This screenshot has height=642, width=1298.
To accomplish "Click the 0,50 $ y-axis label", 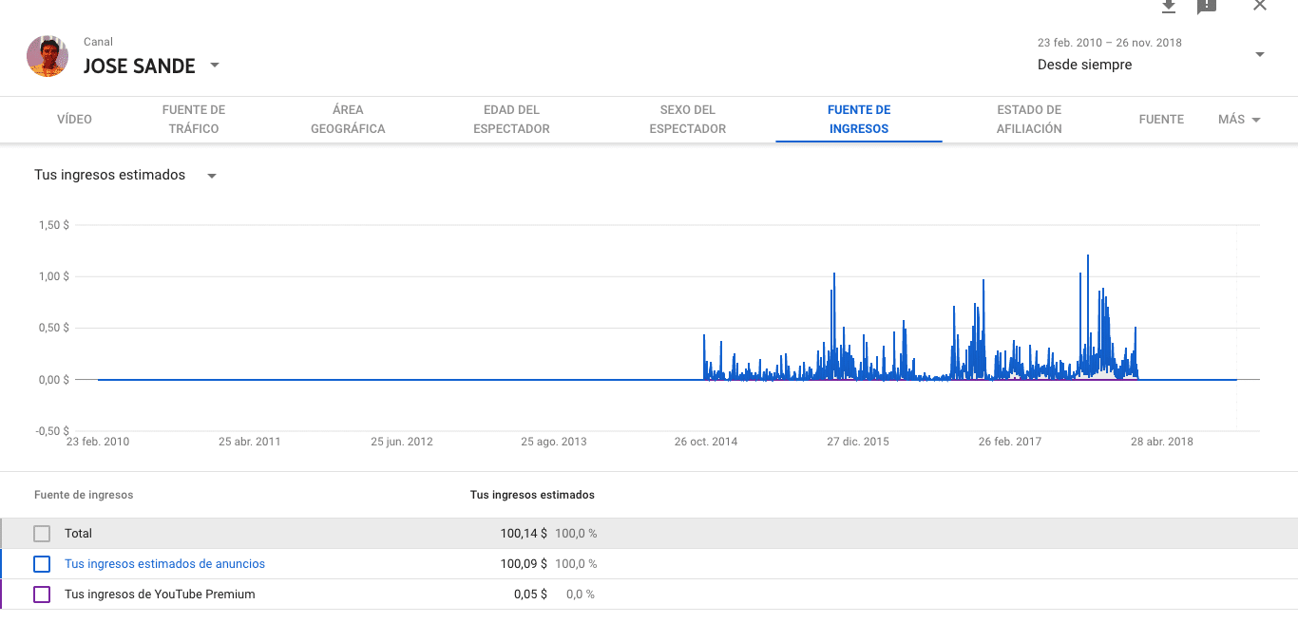I will coord(54,328).
